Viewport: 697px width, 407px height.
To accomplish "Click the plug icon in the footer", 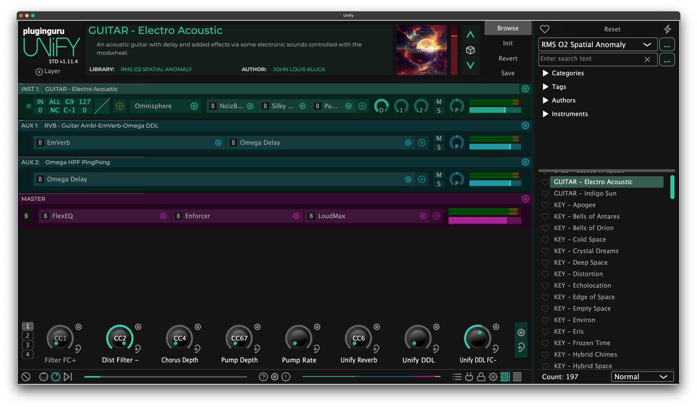I will 469,377.
